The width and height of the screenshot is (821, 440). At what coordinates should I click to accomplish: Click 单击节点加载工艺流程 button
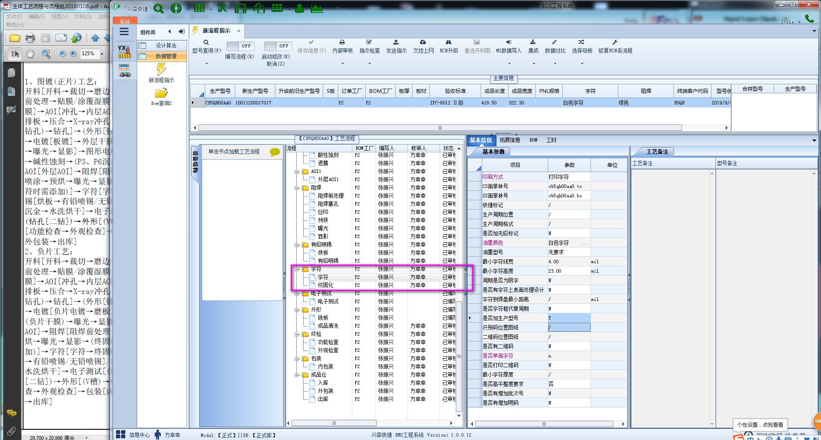(x=234, y=152)
